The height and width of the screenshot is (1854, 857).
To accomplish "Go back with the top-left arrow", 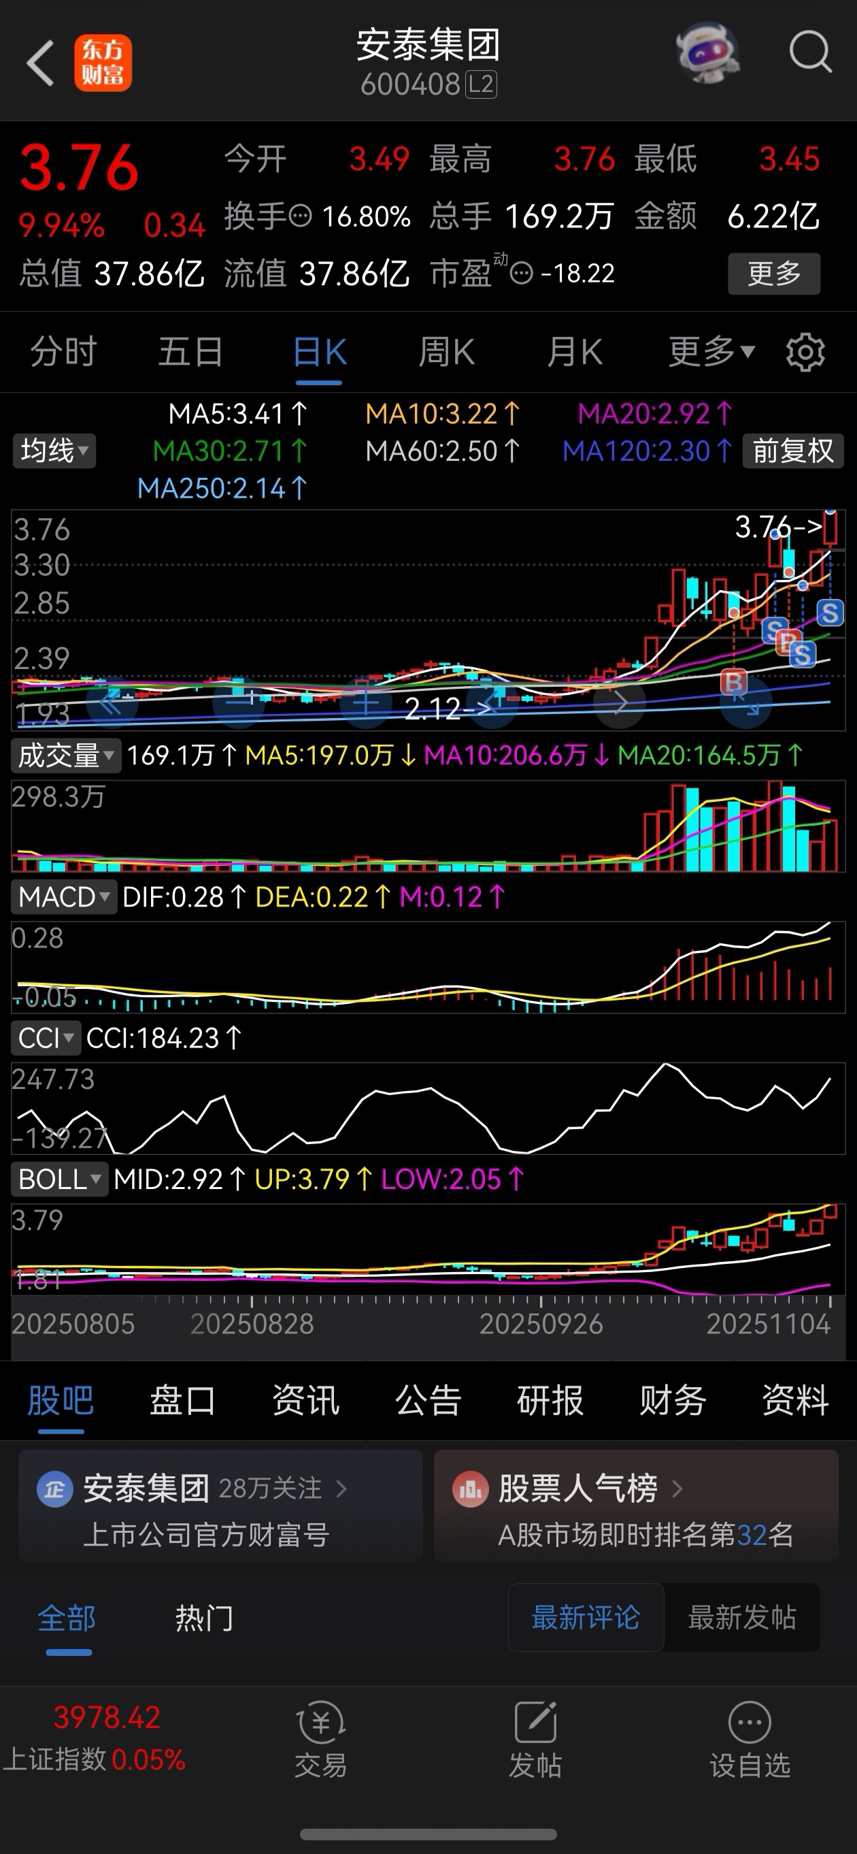I will coord(40,63).
